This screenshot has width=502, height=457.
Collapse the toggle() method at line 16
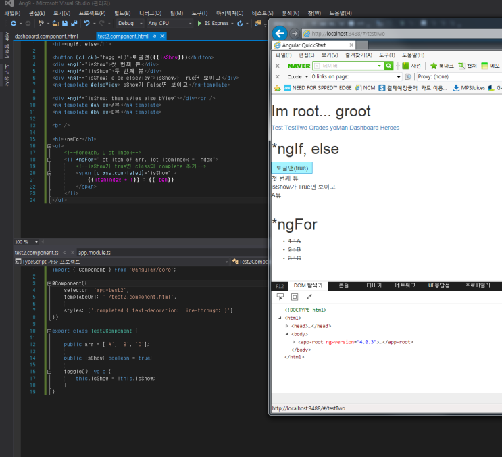point(49,372)
